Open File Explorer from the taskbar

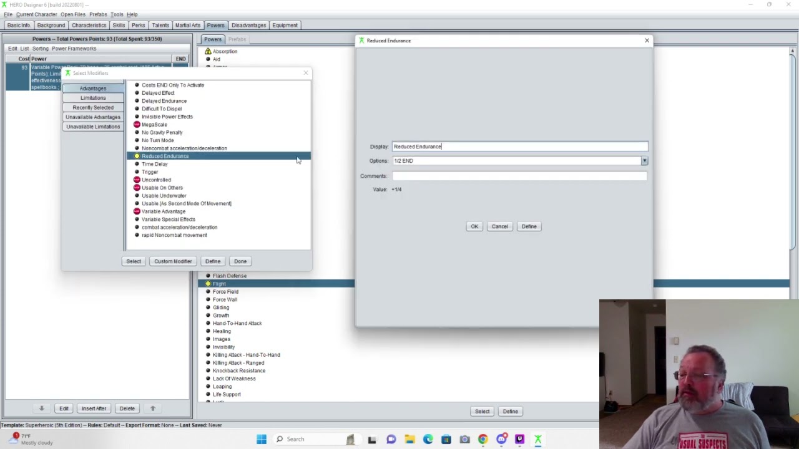(409, 439)
